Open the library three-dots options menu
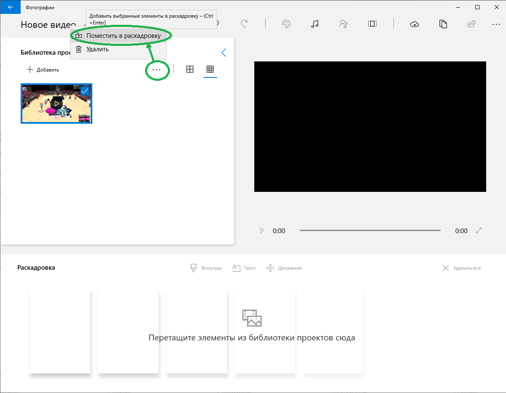Viewport: 506px width, 393px height. (156, 70)
